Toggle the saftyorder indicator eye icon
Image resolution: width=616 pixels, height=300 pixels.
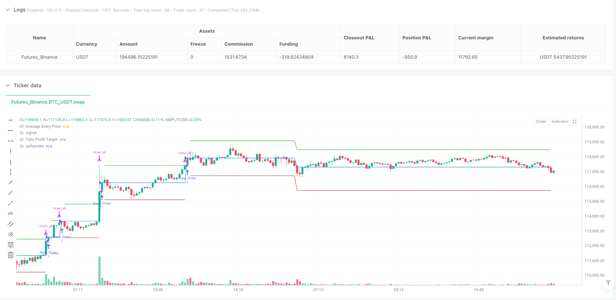pyautogui.click(x=22, y=146)
